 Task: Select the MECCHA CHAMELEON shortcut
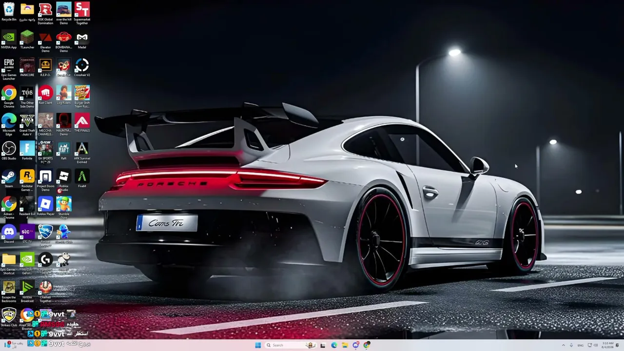45,125
